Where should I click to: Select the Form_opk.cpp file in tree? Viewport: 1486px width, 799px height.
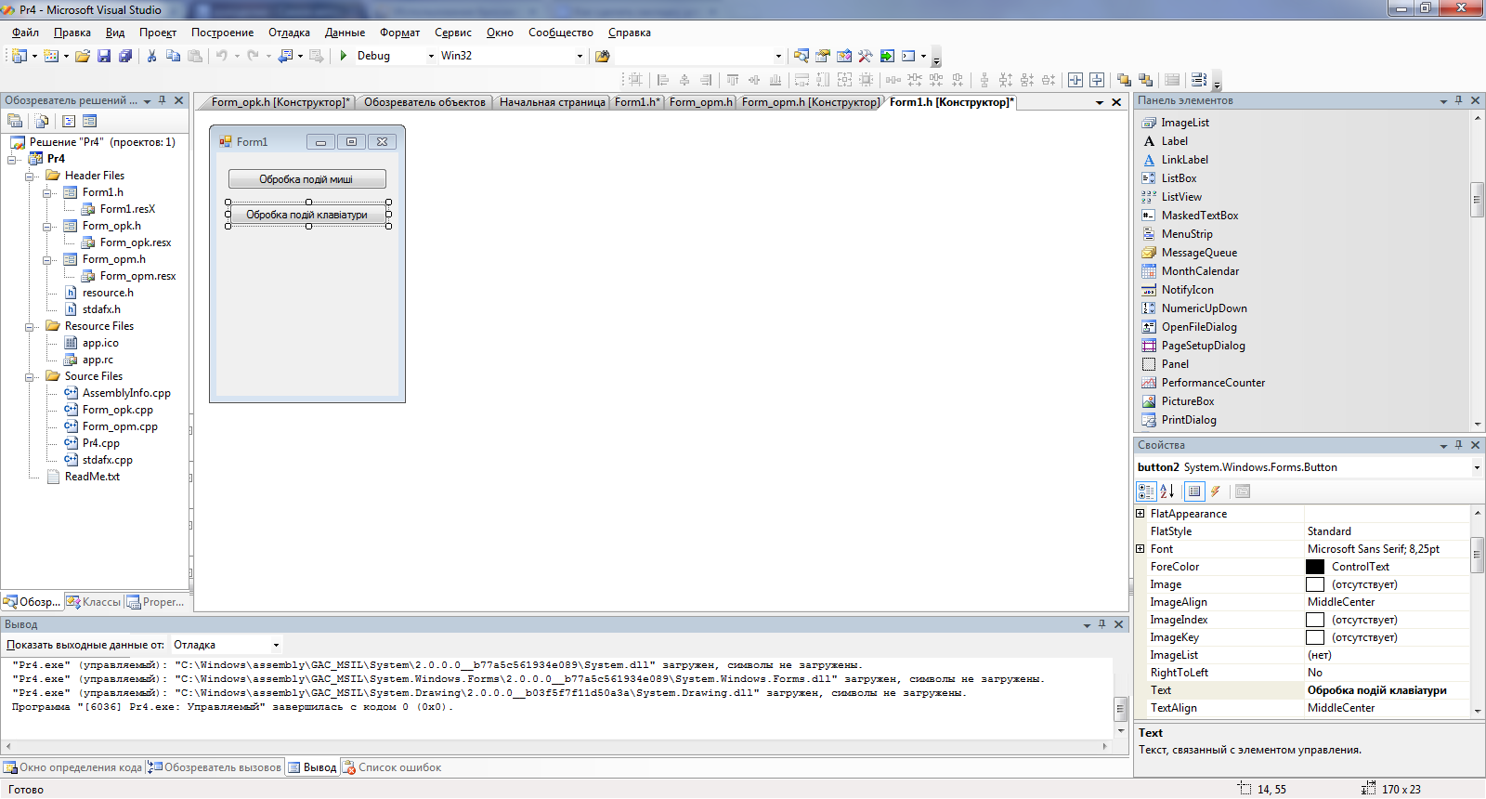(x=117, y=410)
